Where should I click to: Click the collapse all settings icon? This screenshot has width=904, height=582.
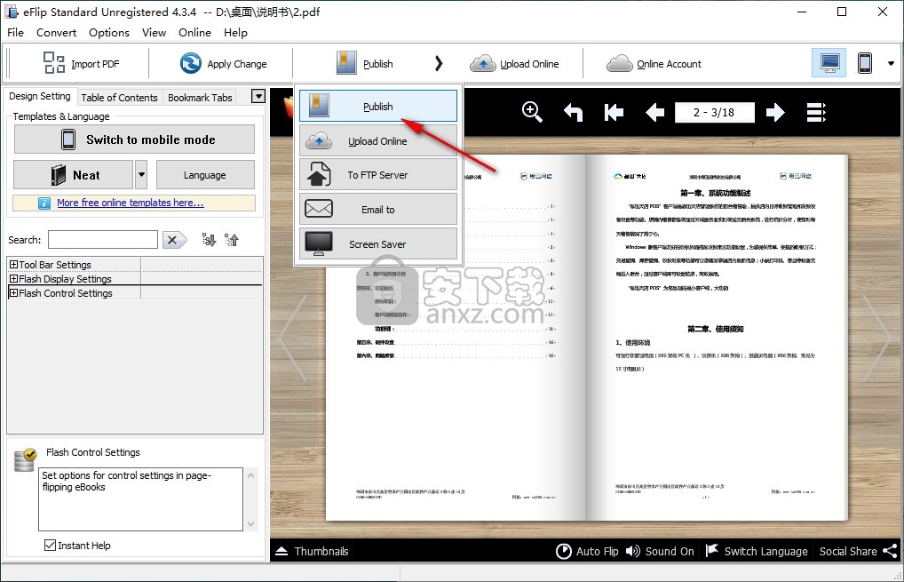[x=232, y=239]
